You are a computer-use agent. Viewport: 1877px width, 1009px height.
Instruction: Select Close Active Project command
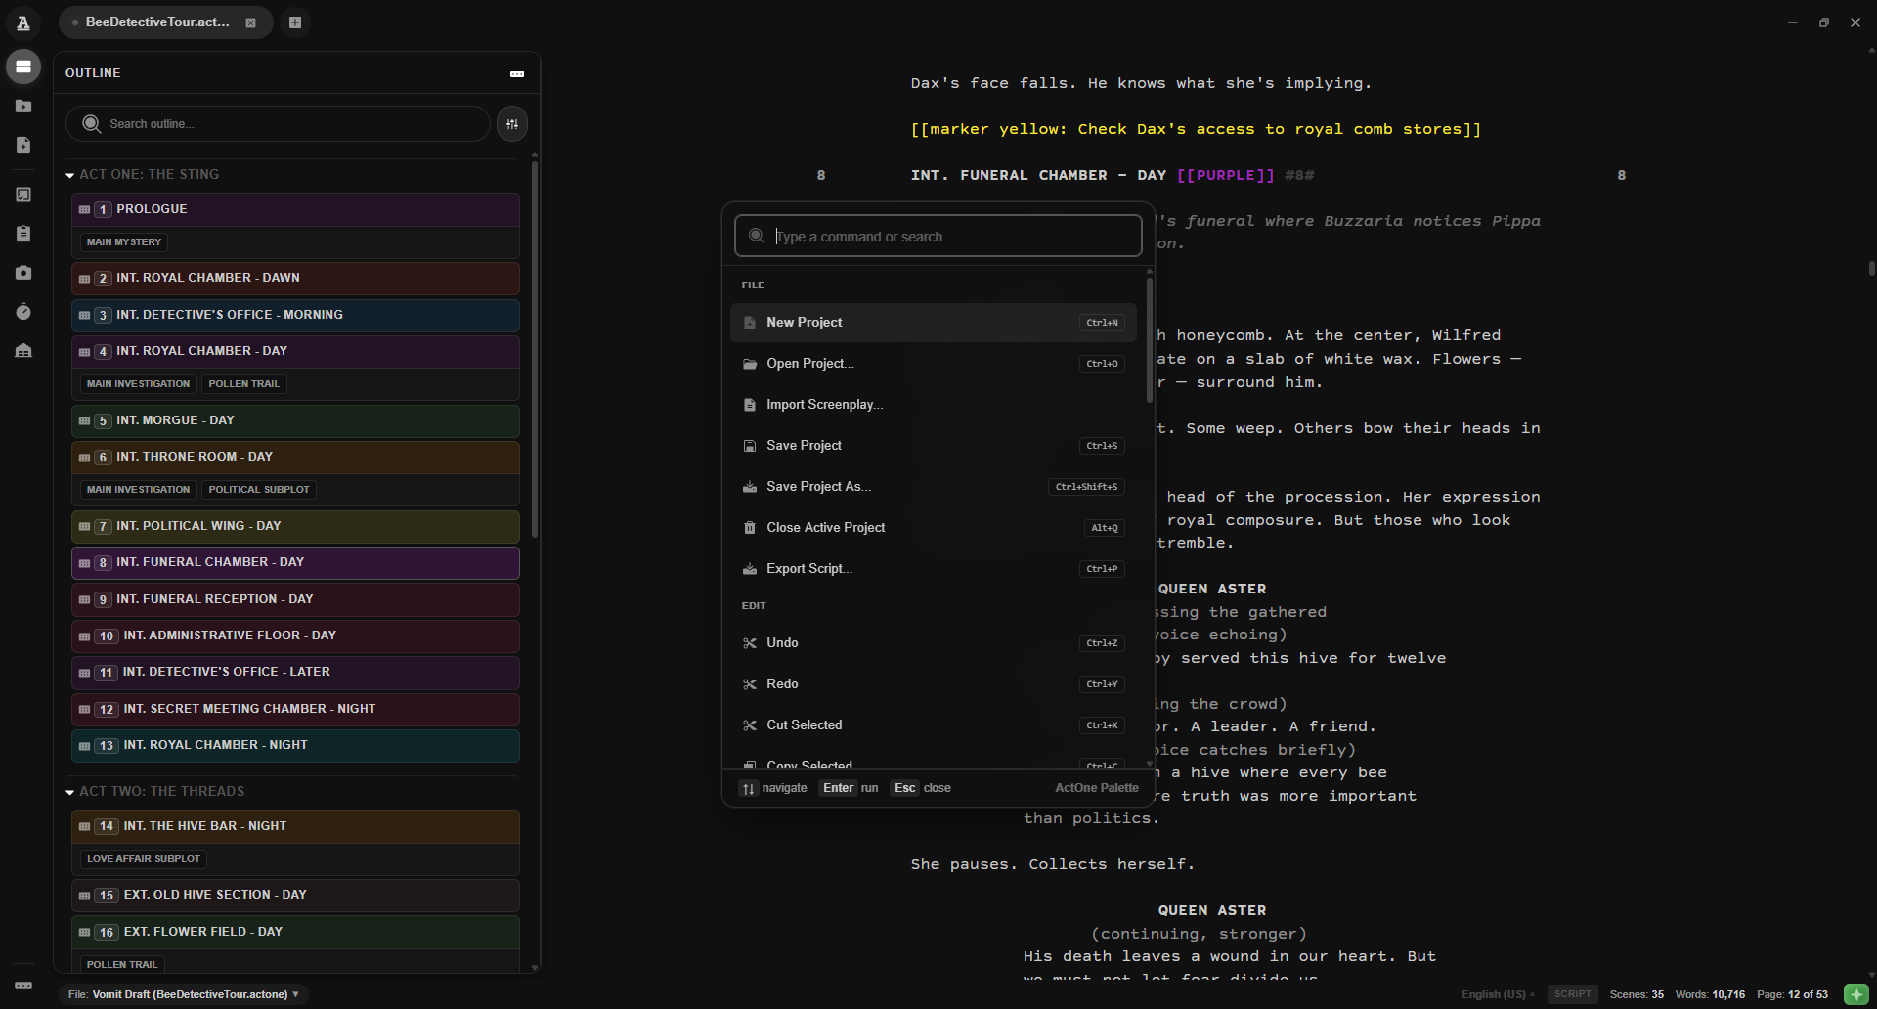934,528
